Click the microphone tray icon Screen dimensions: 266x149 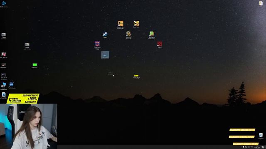(x=244, y=147)
